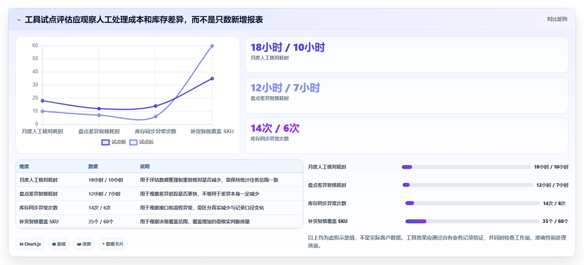Click the 试点前 chart point at value 35
Viewport: 584px width, 265px height.
[212, 79]
